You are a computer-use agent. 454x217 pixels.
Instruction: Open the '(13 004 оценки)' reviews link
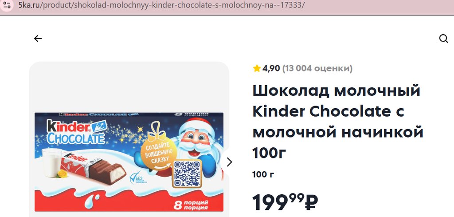(317, 68)
